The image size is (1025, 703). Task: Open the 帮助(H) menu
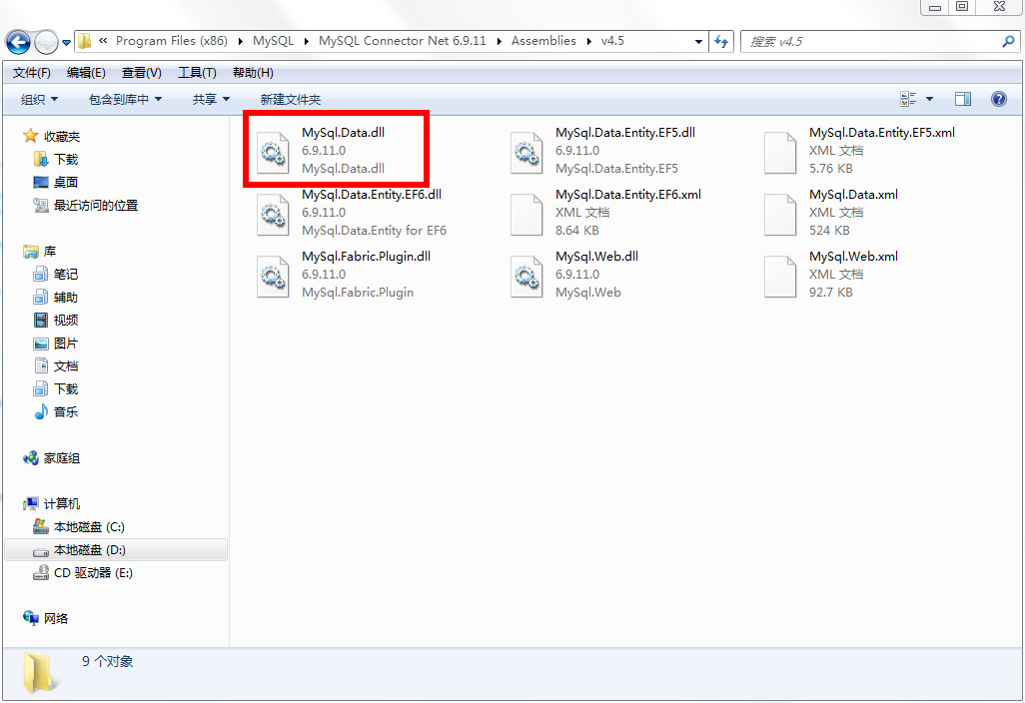pos(253,73)
